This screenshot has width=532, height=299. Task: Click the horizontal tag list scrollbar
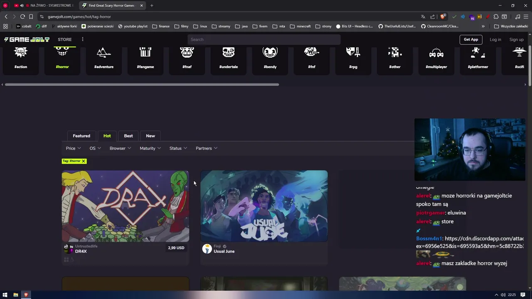pos(142,85)
